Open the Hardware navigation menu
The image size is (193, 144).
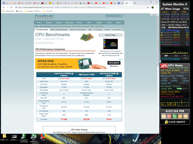[59, 22]
